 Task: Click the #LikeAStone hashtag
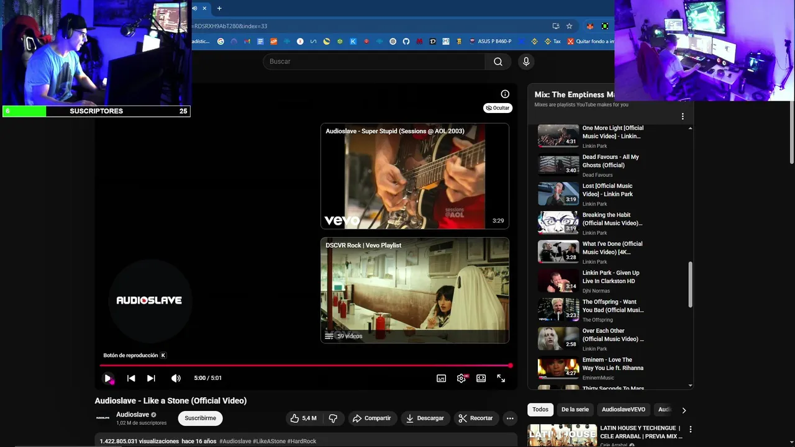(x=270, y=441)
